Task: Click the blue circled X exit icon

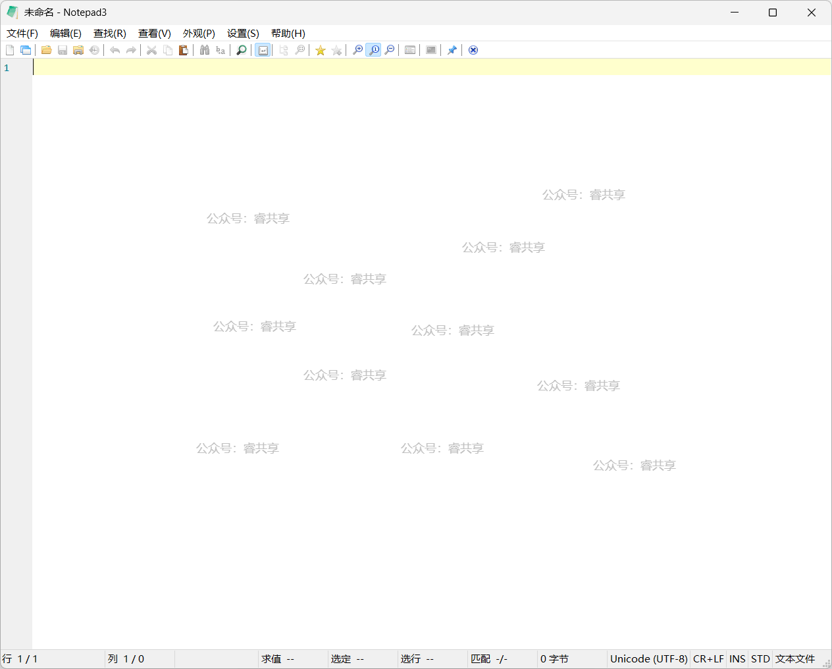Action: [x=473, y=50]
